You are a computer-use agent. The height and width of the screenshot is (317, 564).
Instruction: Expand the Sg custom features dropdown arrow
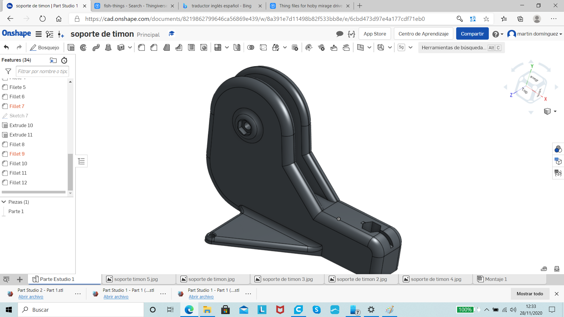coord(410,48)
